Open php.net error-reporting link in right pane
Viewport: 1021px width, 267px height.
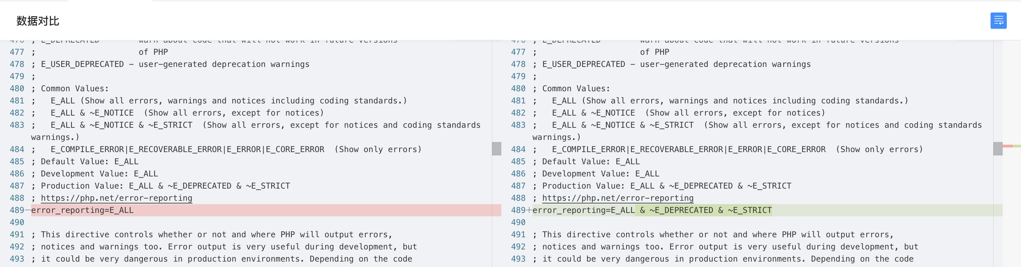[617, 198]
